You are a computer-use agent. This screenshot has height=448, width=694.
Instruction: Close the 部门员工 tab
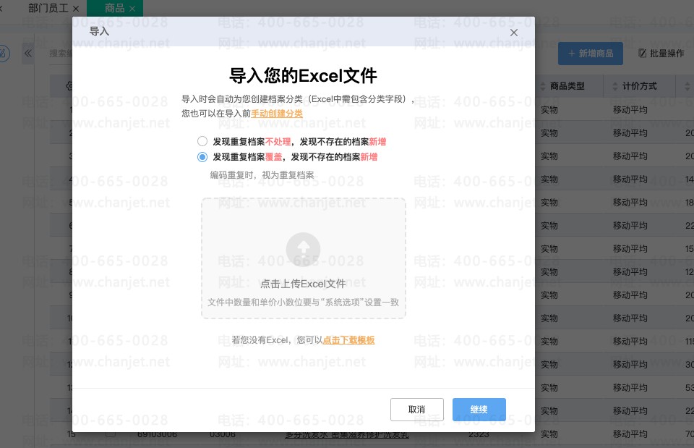point(76,9)
